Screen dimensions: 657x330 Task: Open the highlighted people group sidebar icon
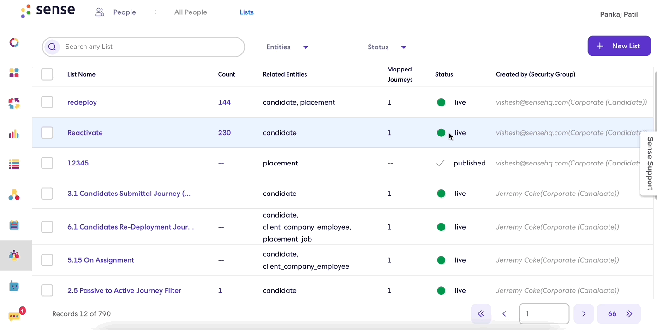click(14, 255)
